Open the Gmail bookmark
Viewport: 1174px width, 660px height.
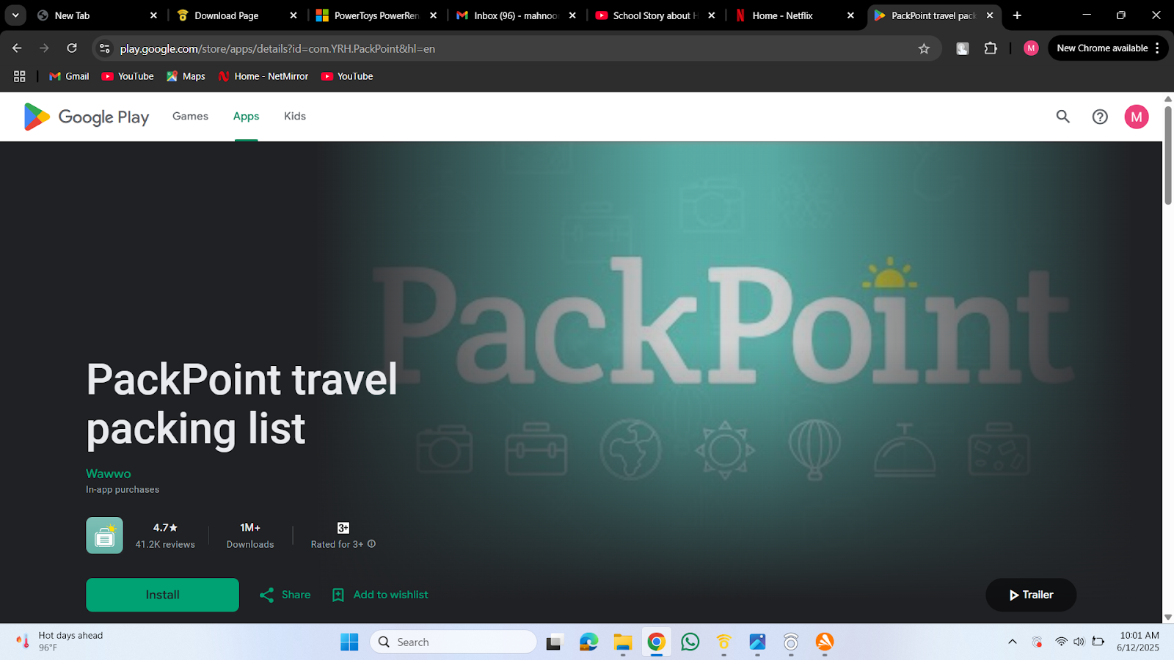(69, 76)
